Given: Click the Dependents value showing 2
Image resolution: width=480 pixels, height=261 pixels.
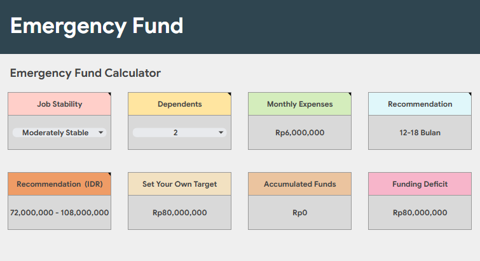Looking at the screenshot, I should point(175,133).
